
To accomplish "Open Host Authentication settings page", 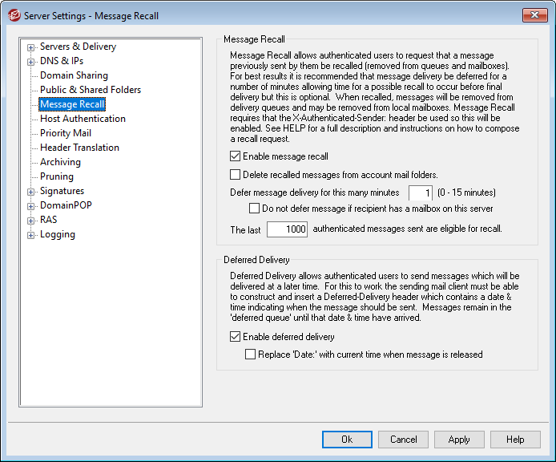I will (83, 119).
